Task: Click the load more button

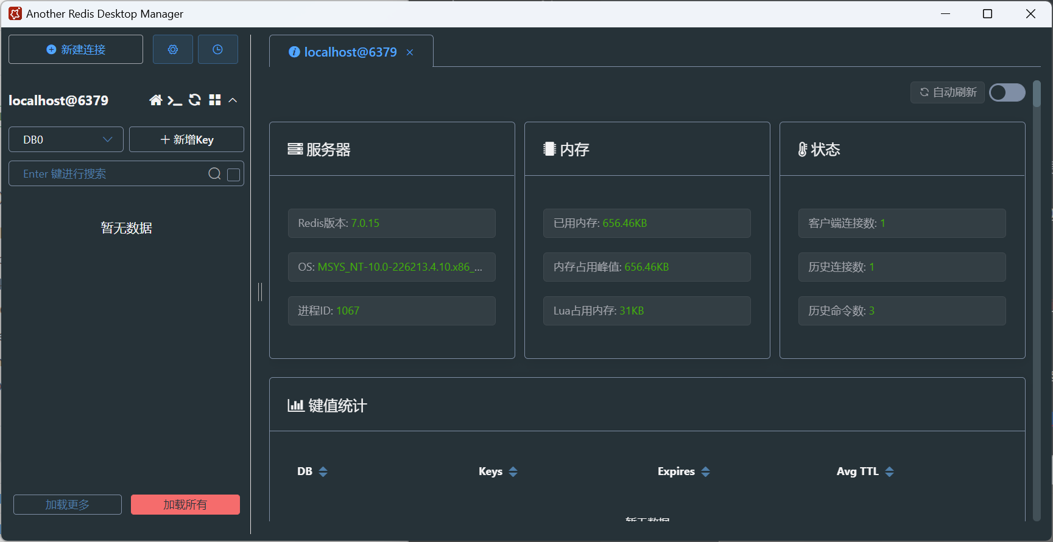Action: (x=68, y=505)
